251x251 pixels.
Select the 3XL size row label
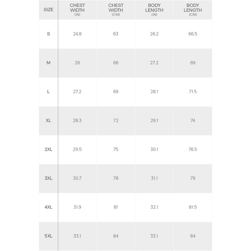49,178
